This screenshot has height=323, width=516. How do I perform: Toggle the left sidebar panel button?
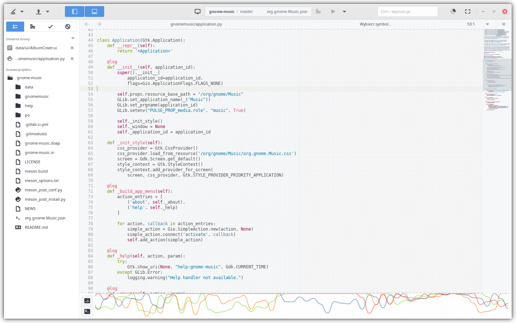[75, 12]
